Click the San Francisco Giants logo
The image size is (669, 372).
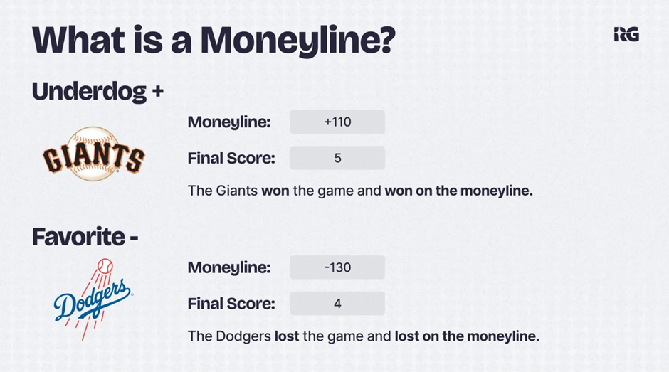(93, 154)
